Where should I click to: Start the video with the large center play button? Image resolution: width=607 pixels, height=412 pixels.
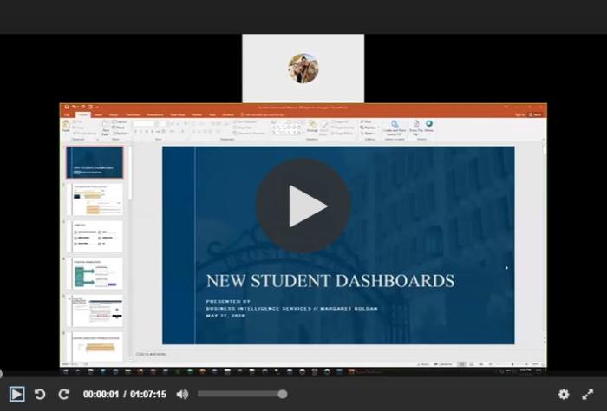303,206
